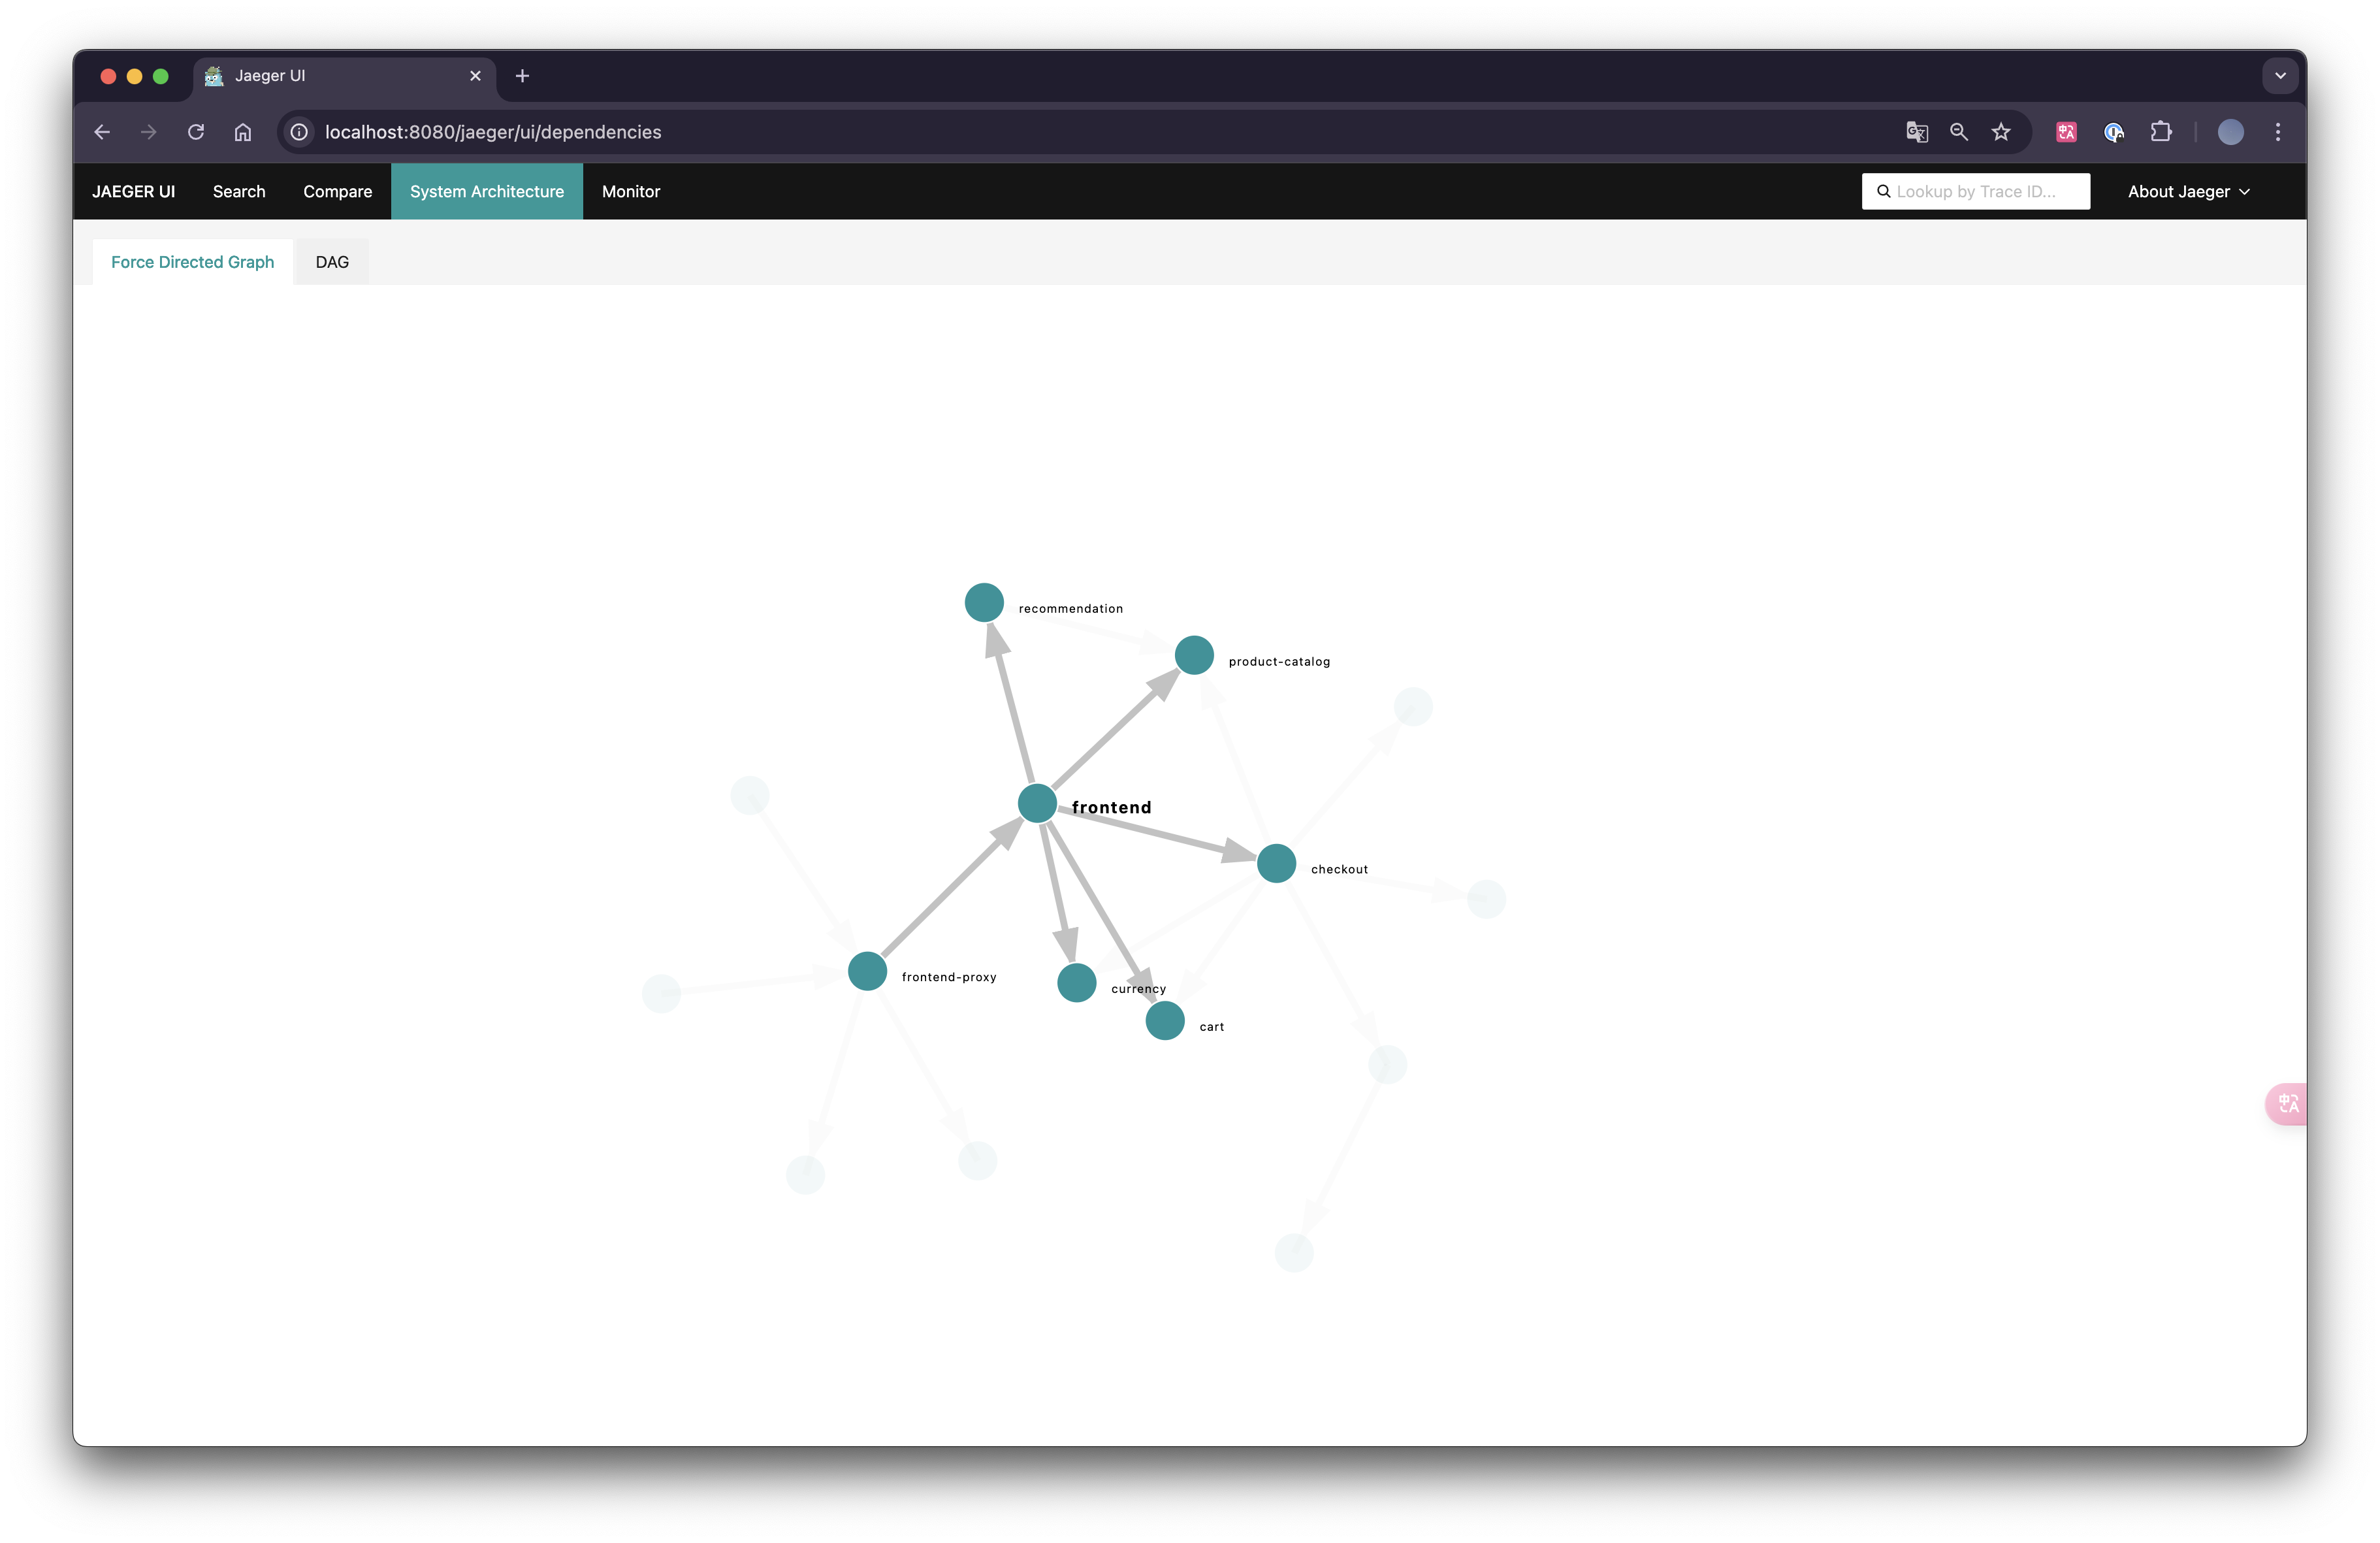Focus the Lookup by Trace ID field

pos(1985,191)
